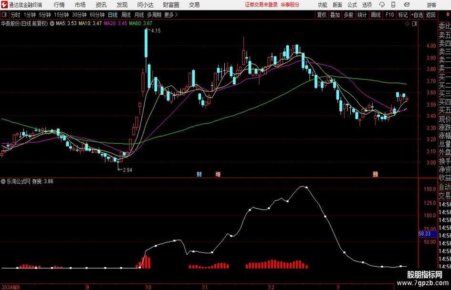Image resolution: width=451 pixels, height=290 pixels.
Task: Click the diamond icon above the chart
Action: 407,24
